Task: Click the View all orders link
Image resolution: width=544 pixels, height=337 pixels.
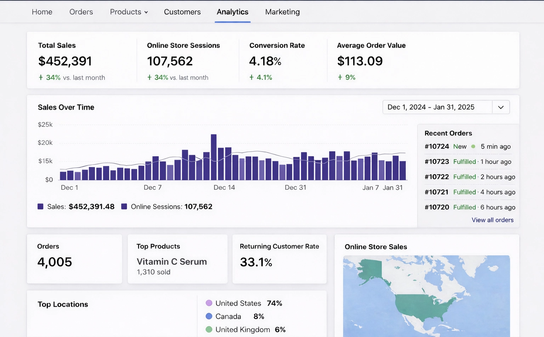Action: 492,220
